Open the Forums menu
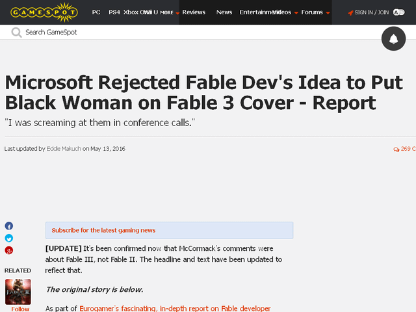 [x=312, y=12]
